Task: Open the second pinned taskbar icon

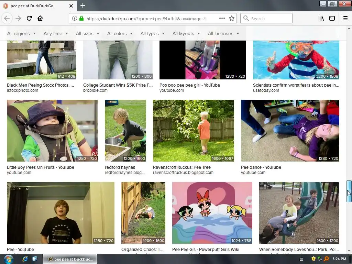Action: 35,259
